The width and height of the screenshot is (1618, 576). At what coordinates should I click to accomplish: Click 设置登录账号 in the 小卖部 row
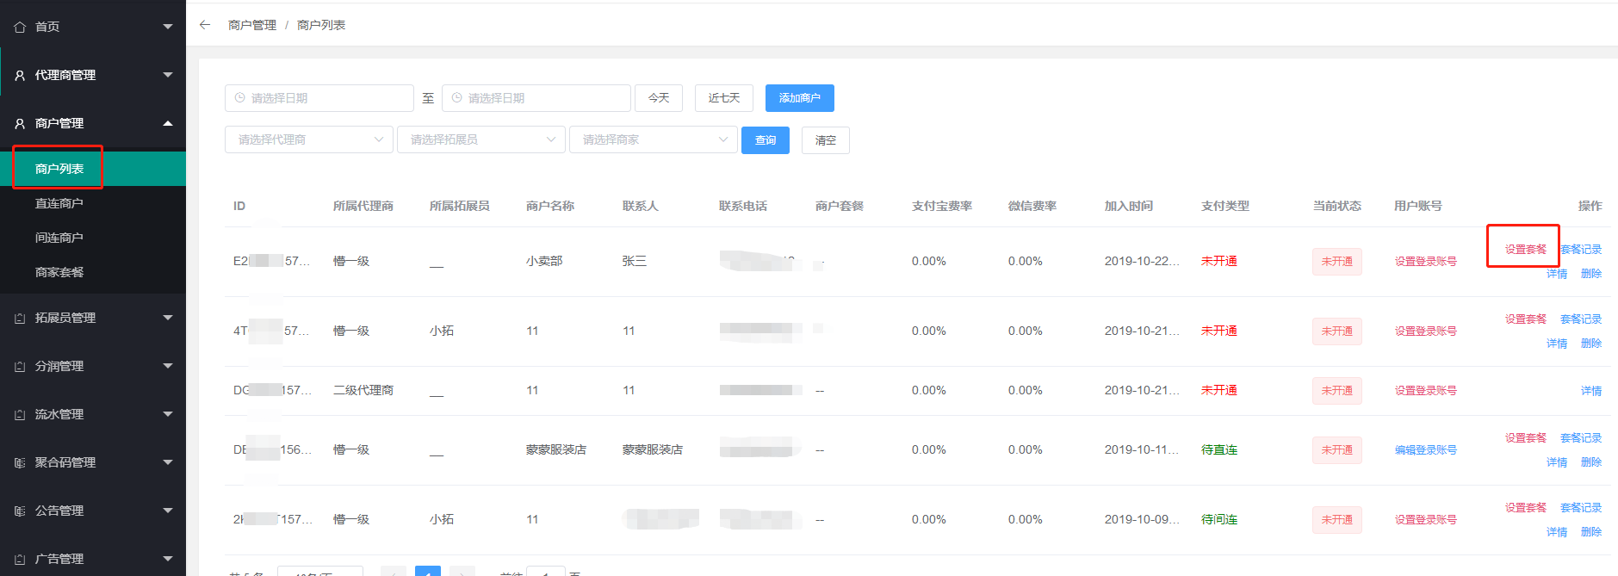tap(1426, 262)
